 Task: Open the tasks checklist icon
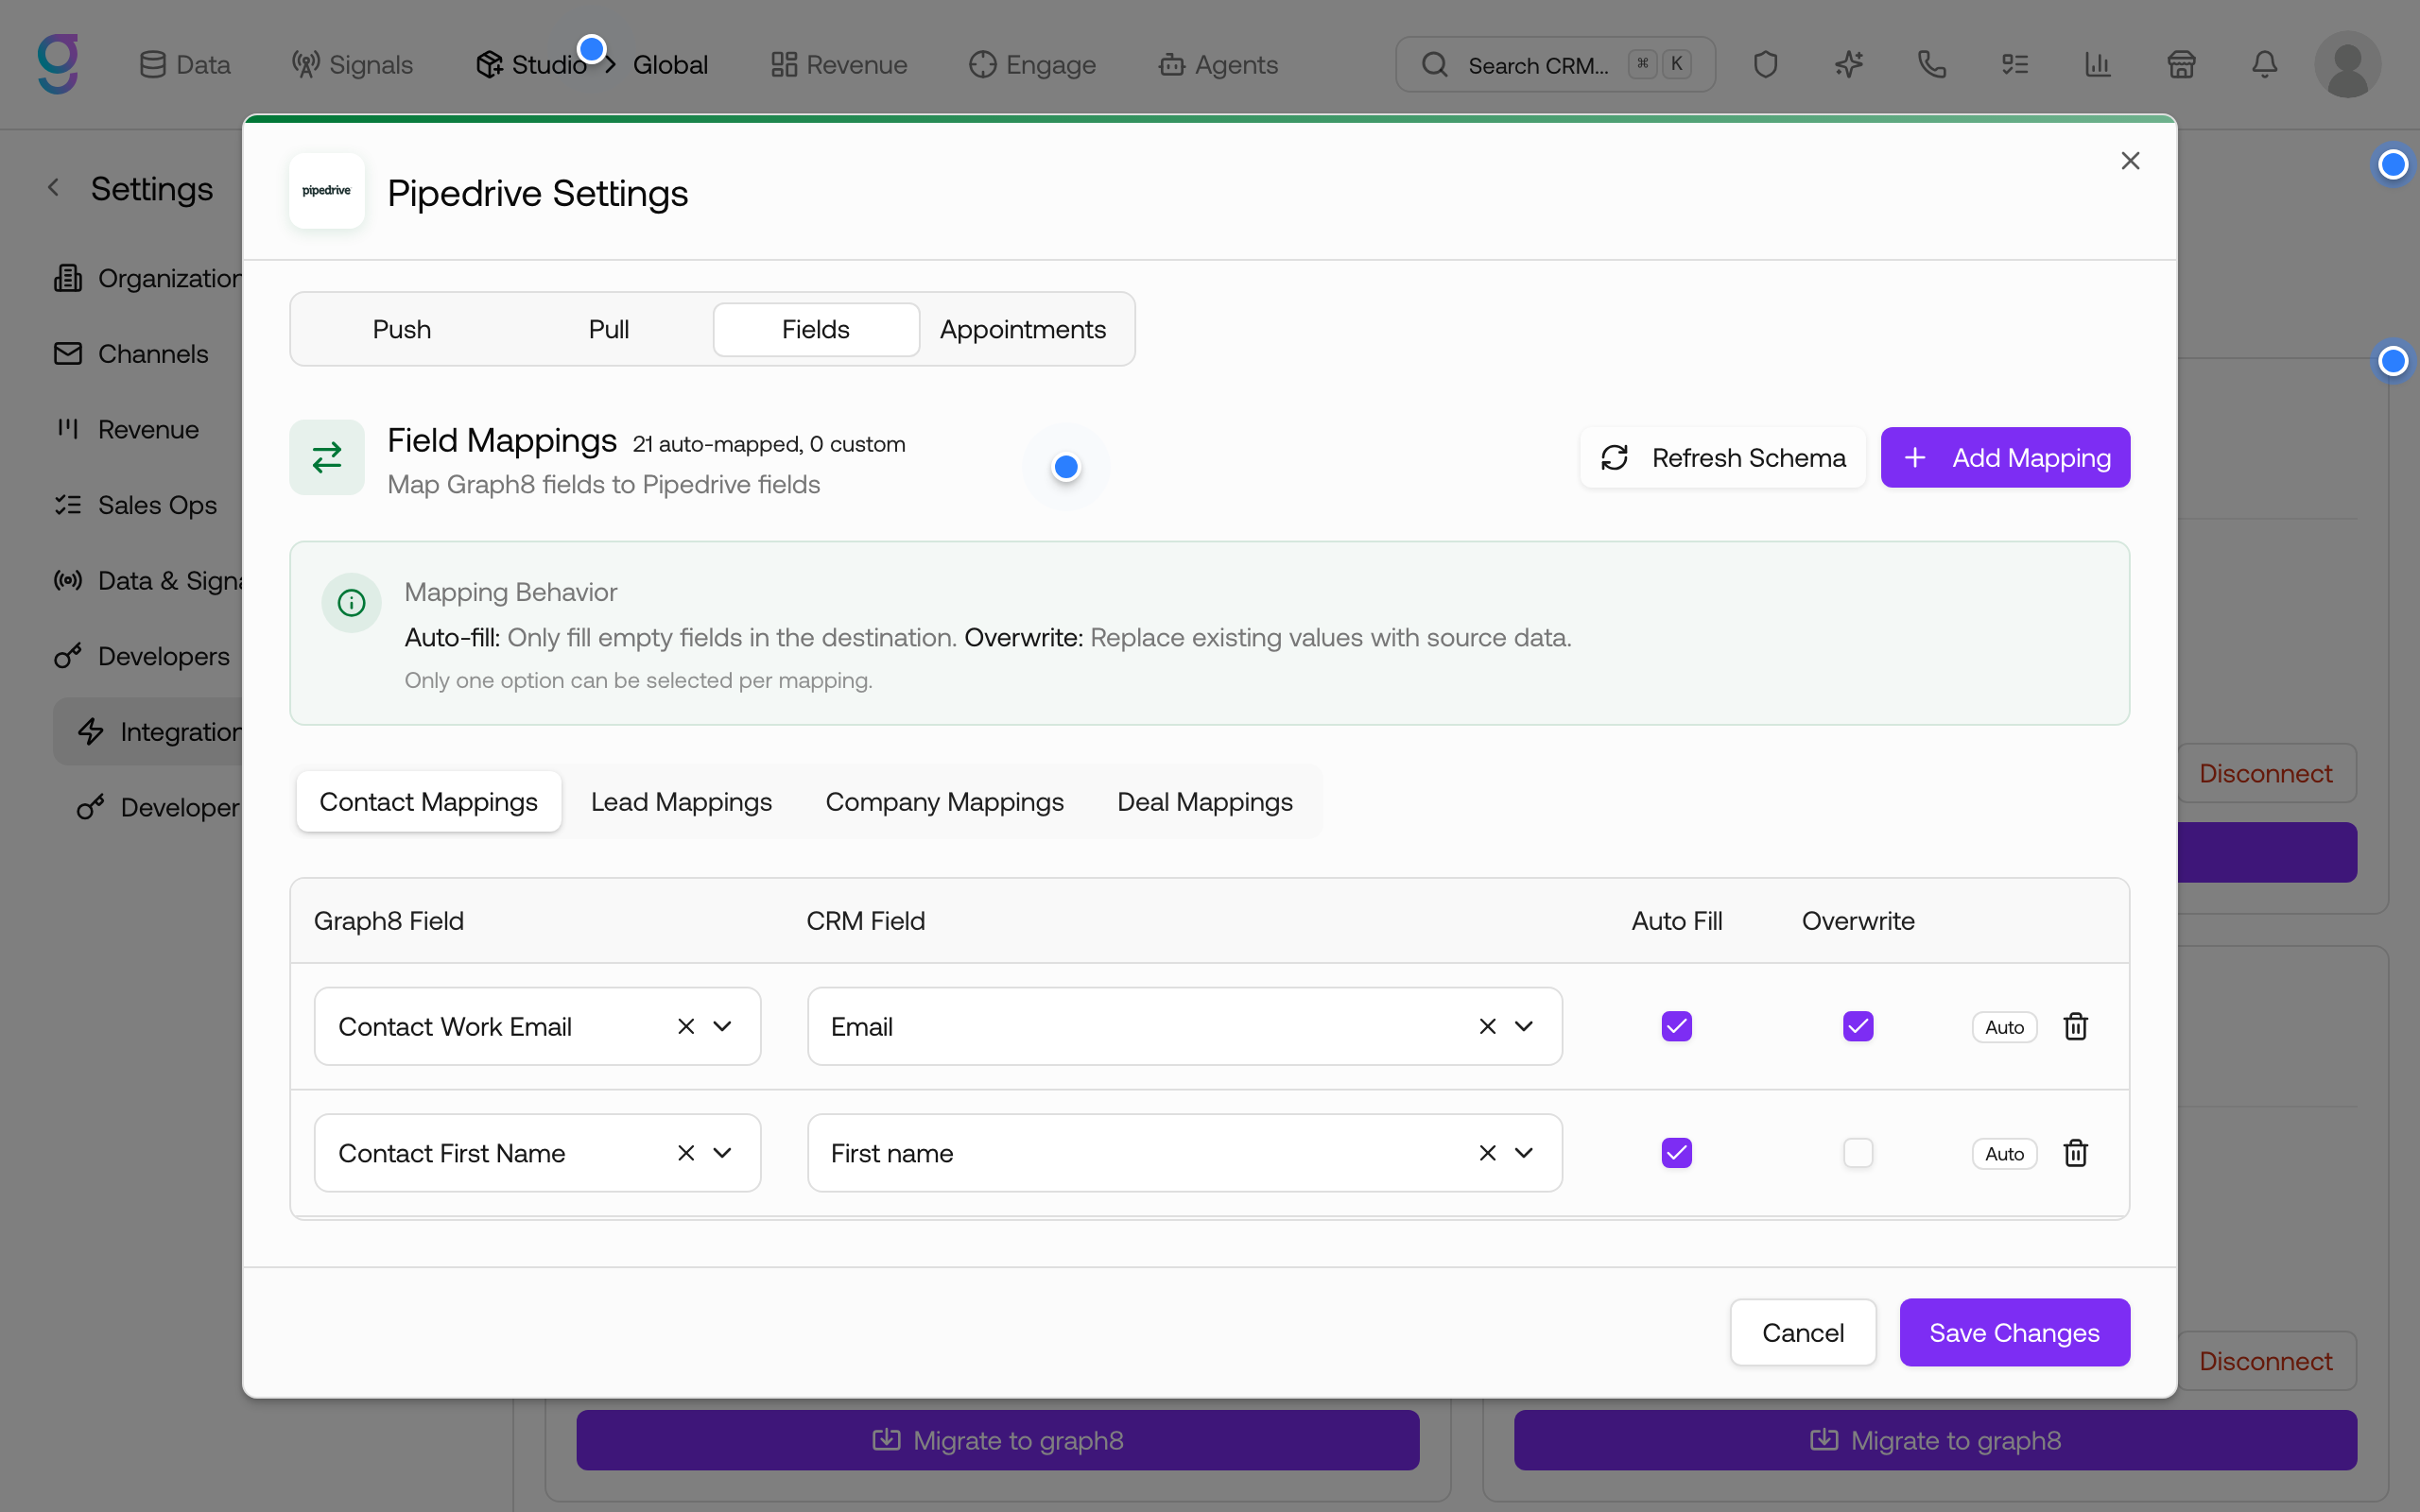(2014, 65)
